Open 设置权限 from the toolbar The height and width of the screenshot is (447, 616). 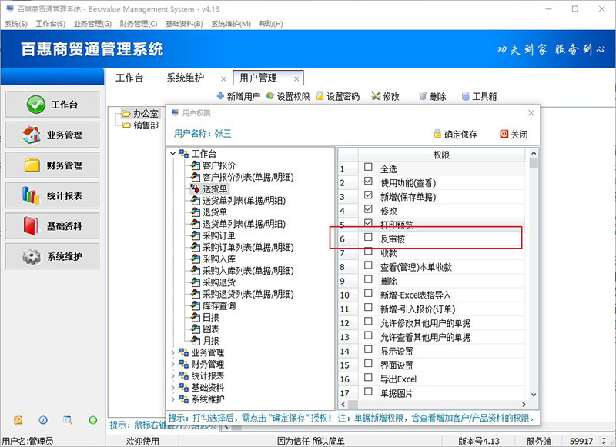click(288, 96)
